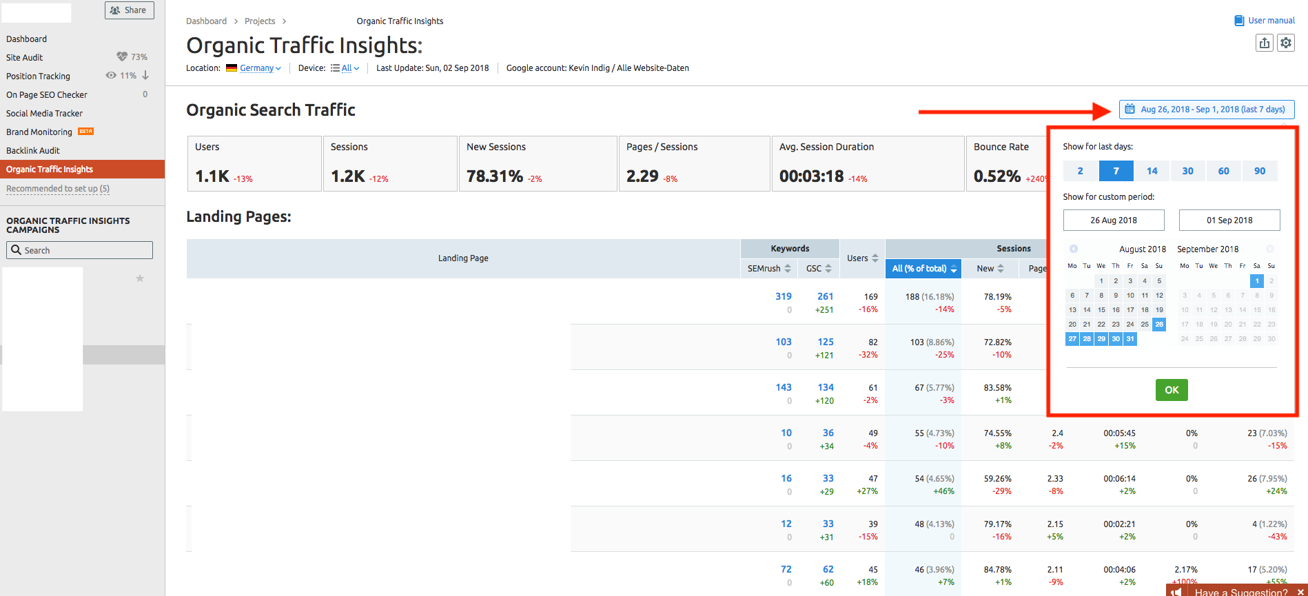Image resolution: width=1308 pixels, height=596 pixels.
Task: Click the Users metric card
Action: [x=254, y=163]
